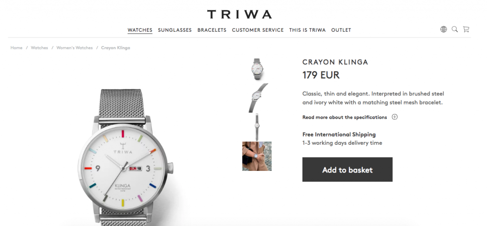Image resolution: width=487 pixels, height=226 pixels.
Task: Open the globe language selector icon
Action: tap(444, 29)
